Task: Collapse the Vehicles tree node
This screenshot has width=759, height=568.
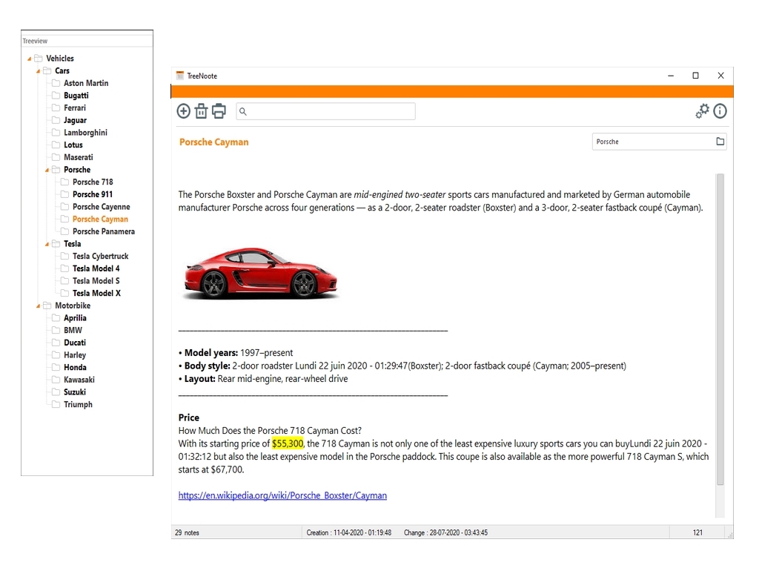Action: coord(30,59)
